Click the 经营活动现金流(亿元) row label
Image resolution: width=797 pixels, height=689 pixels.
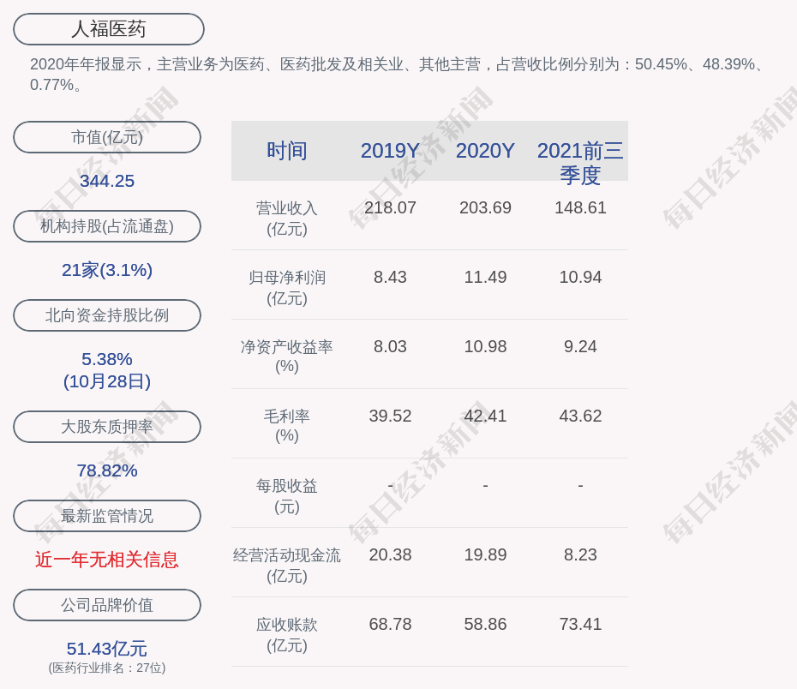click(x=287, y=566)
